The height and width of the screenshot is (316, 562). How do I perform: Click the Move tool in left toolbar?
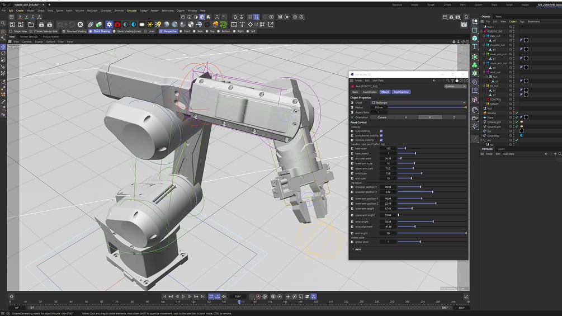3,47
